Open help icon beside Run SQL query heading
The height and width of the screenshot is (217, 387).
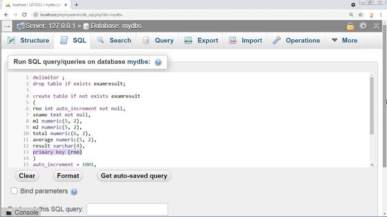[158, 62]
